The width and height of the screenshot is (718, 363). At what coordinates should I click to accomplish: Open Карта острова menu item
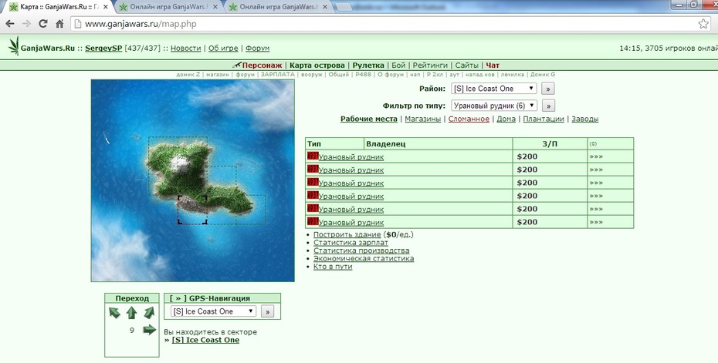(317, 65)
